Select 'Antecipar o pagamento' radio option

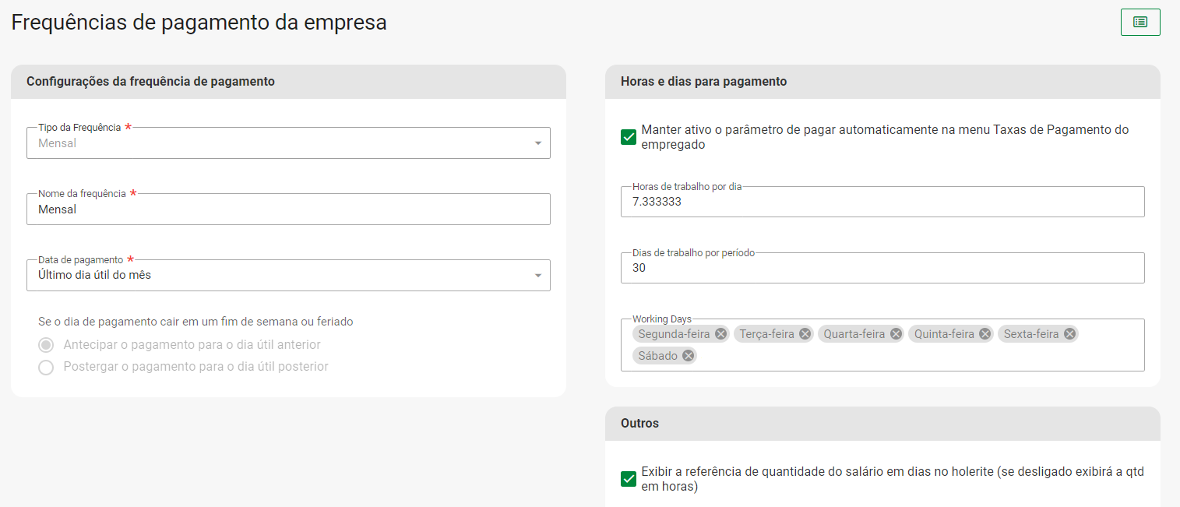click(x=46, y=345)
